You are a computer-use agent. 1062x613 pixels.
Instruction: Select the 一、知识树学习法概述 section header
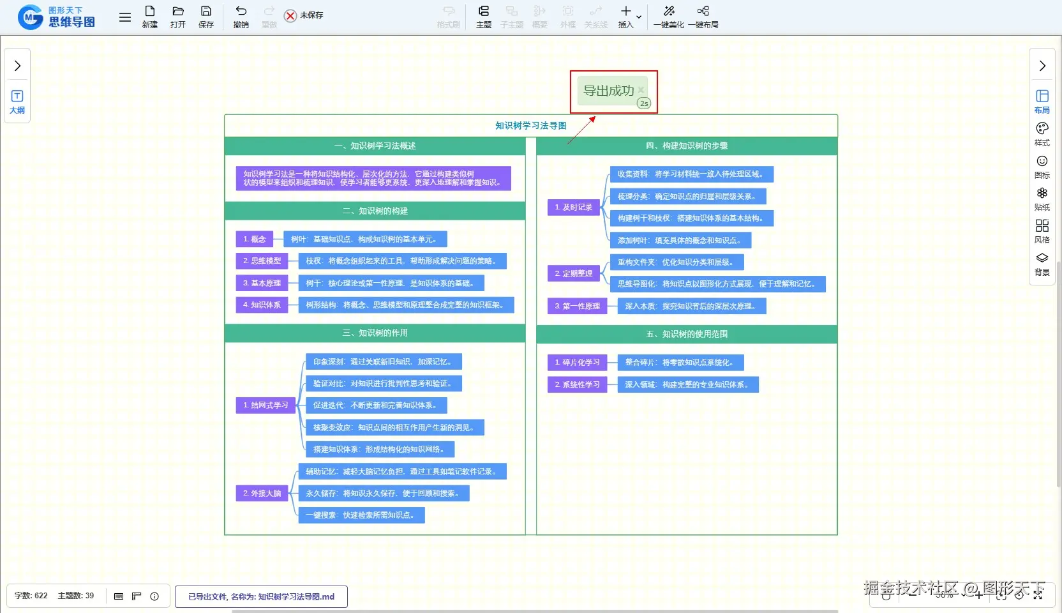point(375,146)
